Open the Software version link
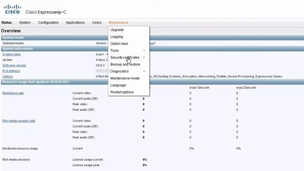The width and height of the screenshot is (304, 171). (14, 66)
